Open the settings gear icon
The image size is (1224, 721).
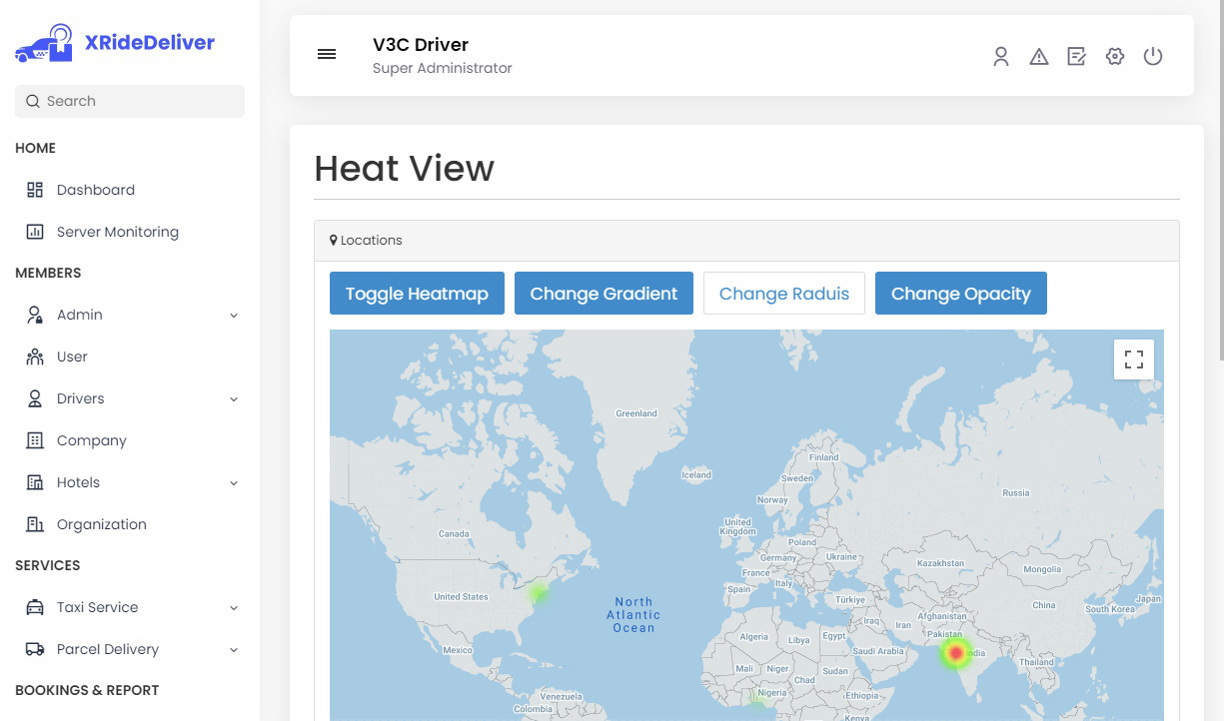click(x=1115, y=57)
